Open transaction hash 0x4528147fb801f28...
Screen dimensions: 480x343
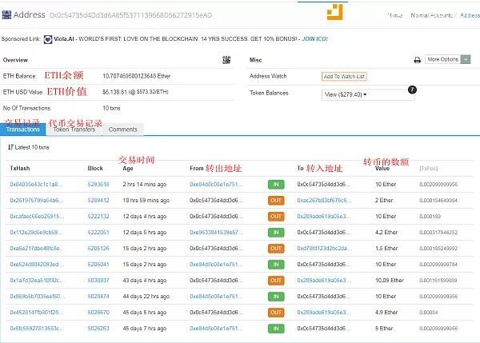tap(37, 313)
